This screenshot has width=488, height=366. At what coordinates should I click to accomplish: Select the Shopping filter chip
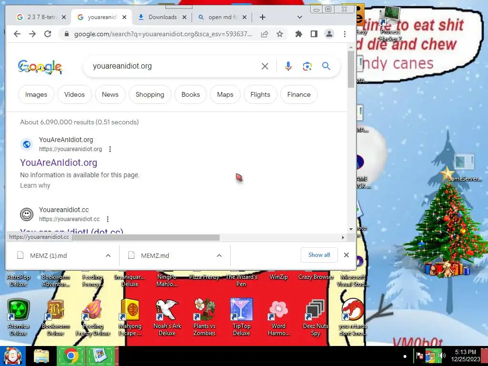pyautogui.click(x=150, y=95)
